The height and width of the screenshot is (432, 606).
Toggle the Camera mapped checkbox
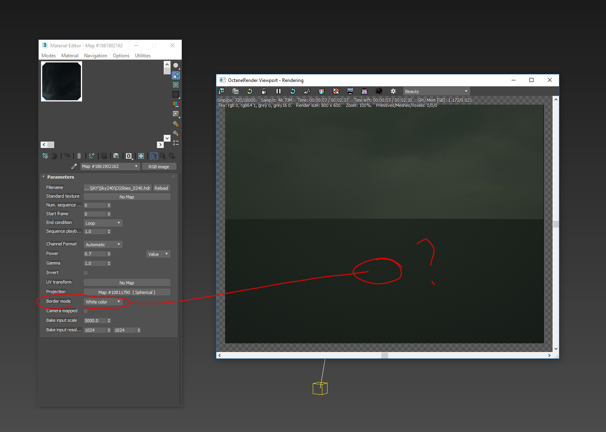click(x=86, y=311)
